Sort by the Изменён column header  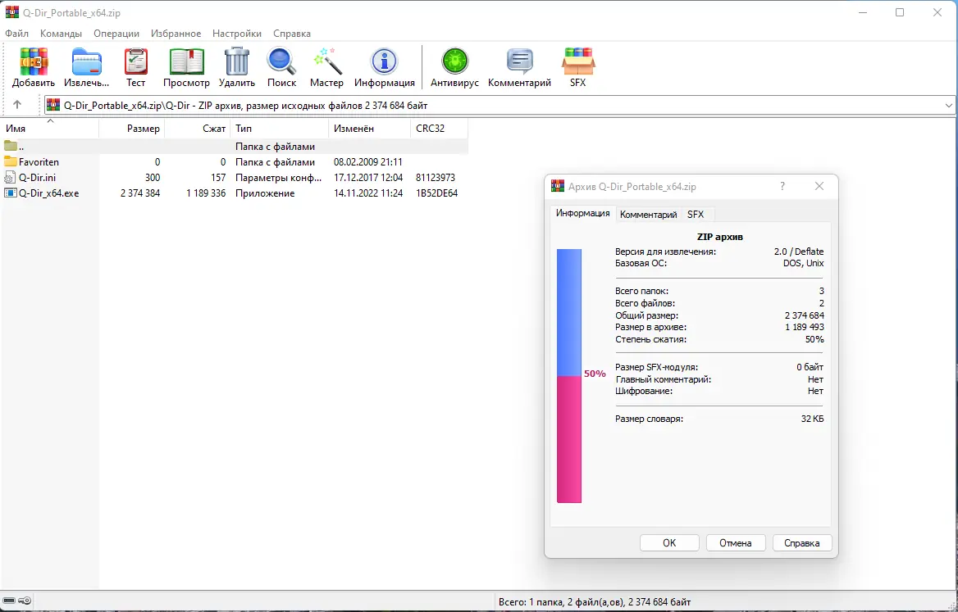[x=369, y=129]
